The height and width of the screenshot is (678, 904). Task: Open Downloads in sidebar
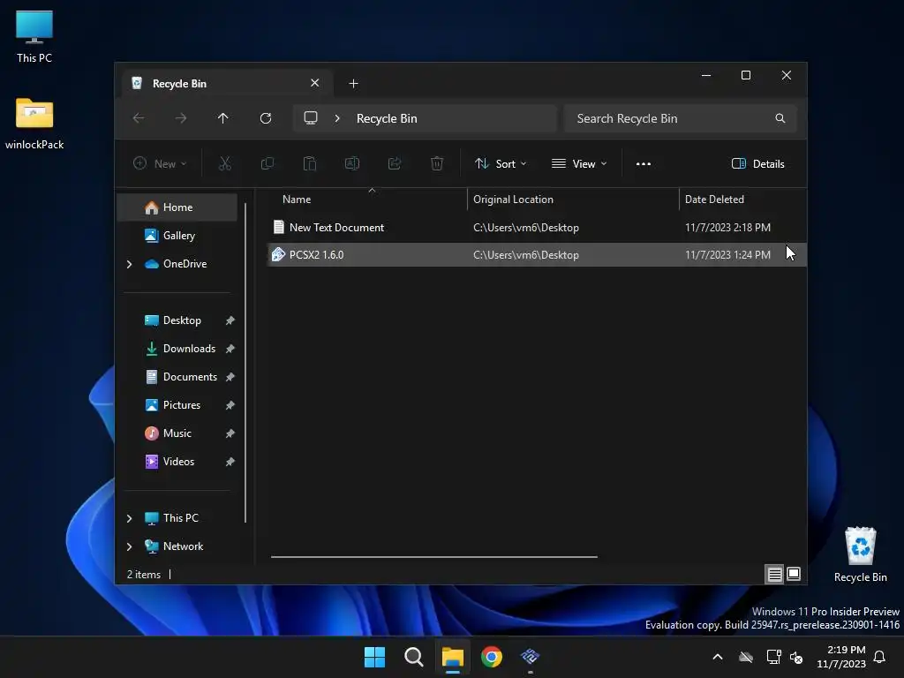(189, 348)
